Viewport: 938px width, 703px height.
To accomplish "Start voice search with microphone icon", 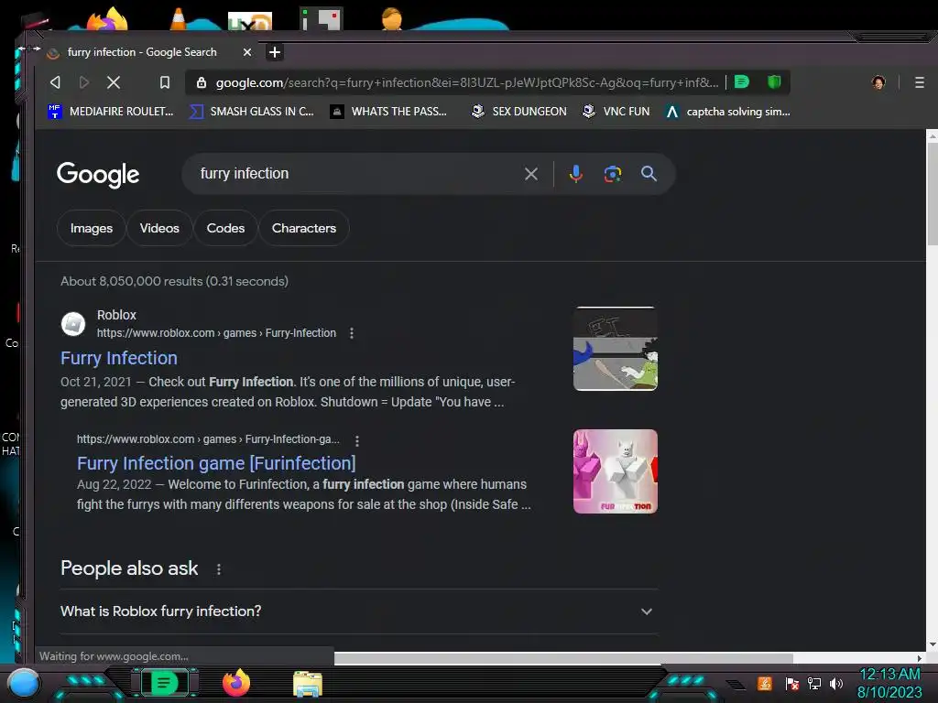I will (x=575, y=174).
